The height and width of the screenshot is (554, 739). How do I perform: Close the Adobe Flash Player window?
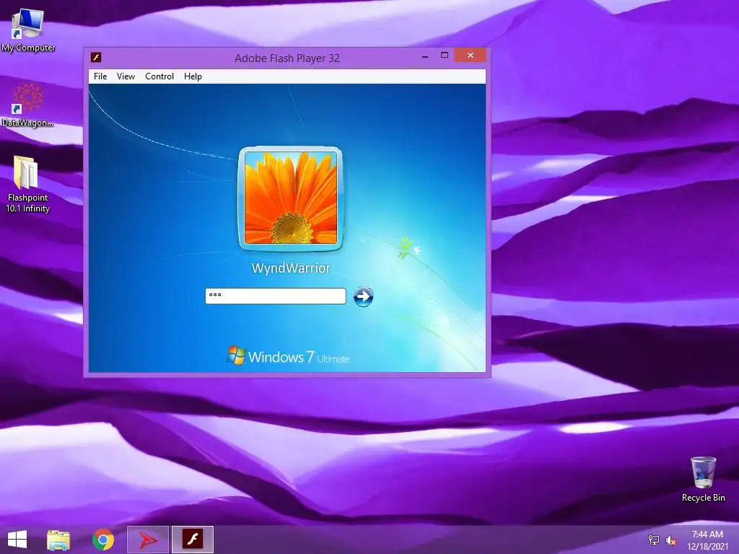471,56
